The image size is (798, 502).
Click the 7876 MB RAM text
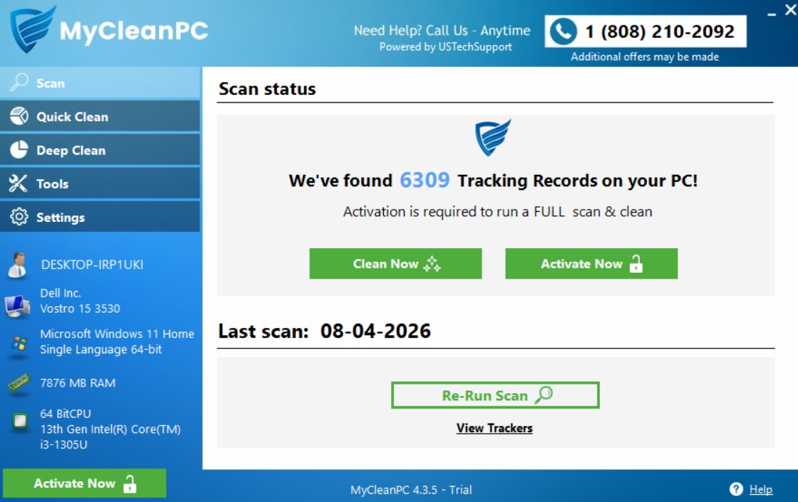[x=78, y=383]
